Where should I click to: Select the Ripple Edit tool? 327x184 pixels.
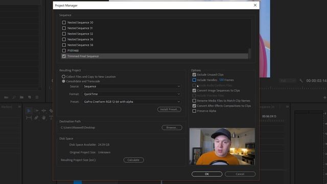pos(43,110)
